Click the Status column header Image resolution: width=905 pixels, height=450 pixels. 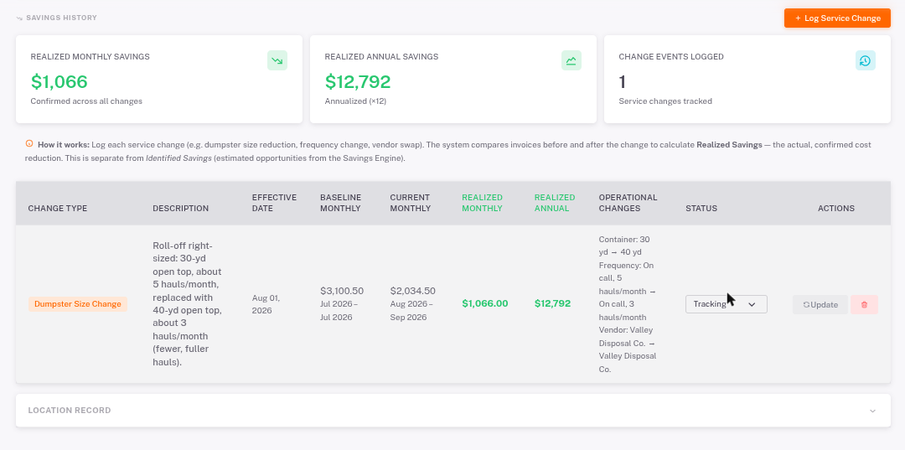coord(701,209)
